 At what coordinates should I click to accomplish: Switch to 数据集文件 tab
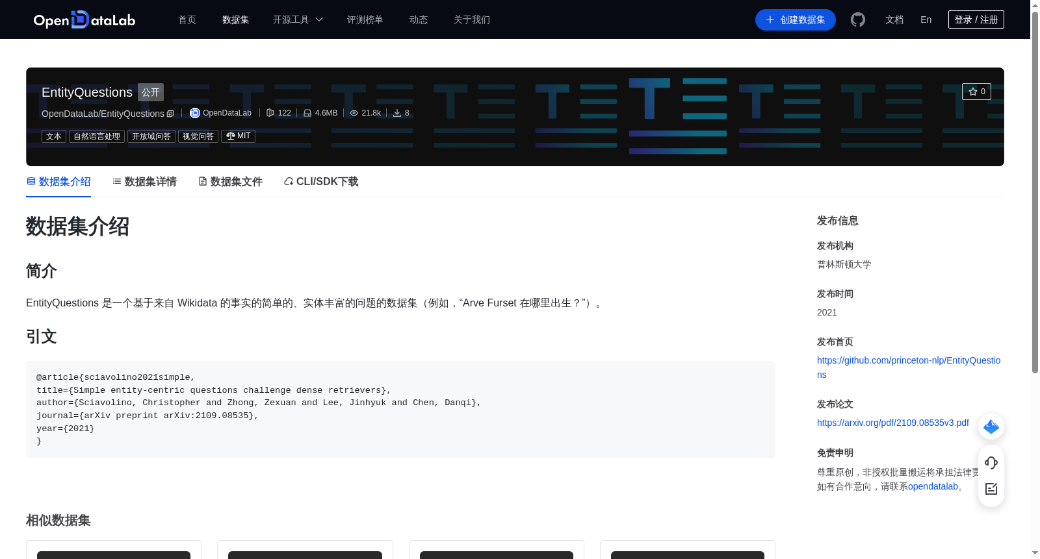230,182
